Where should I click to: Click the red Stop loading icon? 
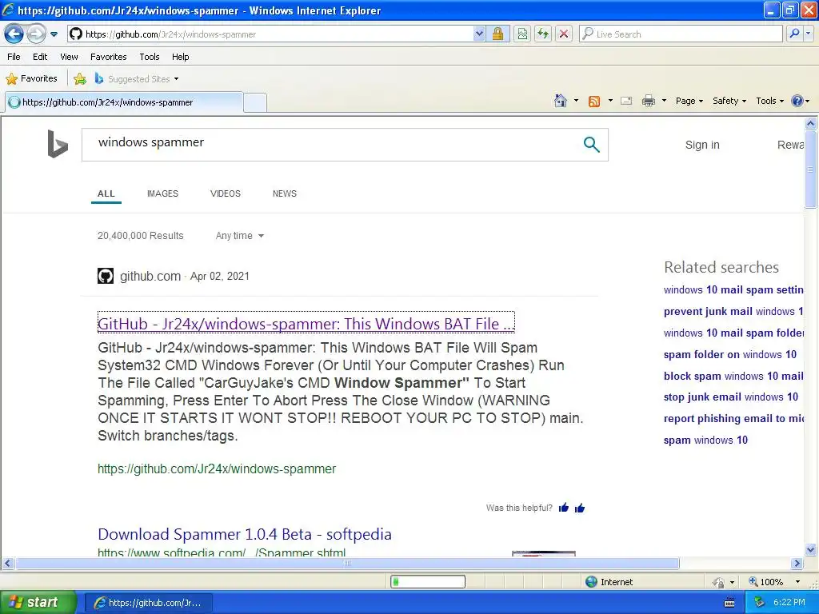564,34
